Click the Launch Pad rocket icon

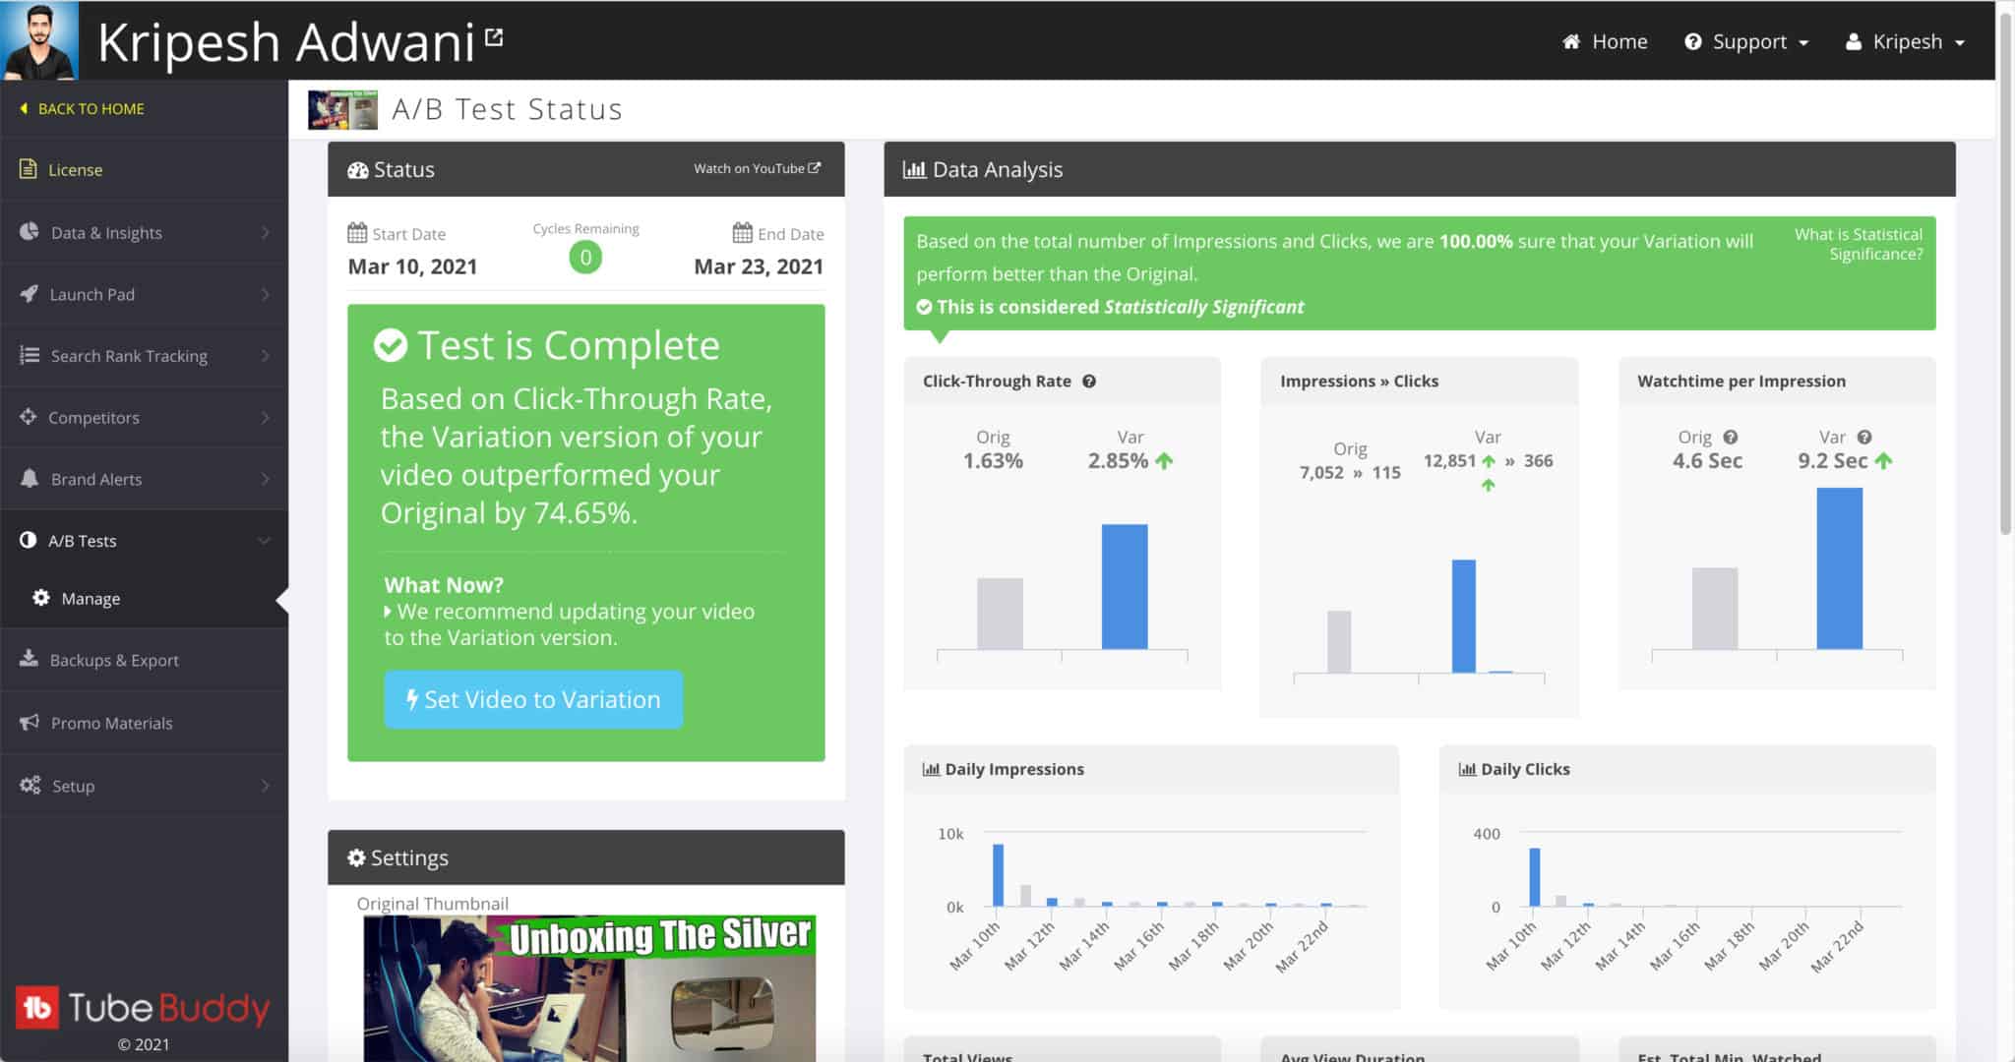30,294
